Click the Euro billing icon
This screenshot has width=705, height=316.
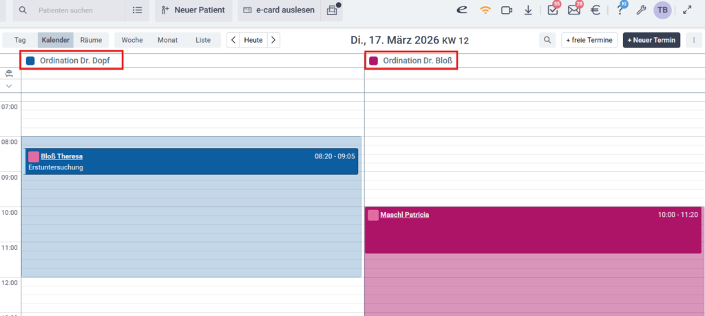click(596, 10)
